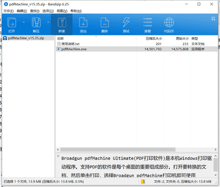The height and width of the screenshot is (187, 220).
Task: Click the grid layout icon at toolbar right
Action: click(x=213, y=19)
